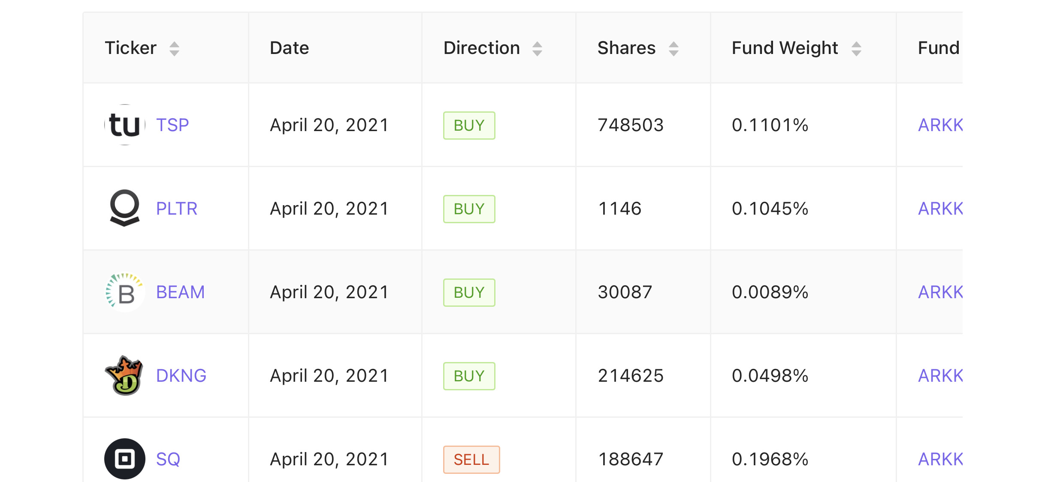The height and width of the screenshot is (482, 1045).
Task: Click the Direction column header label
Action: click(482, 48)
